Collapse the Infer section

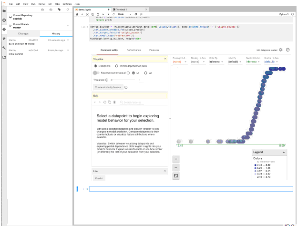click(x=165, y=171)
